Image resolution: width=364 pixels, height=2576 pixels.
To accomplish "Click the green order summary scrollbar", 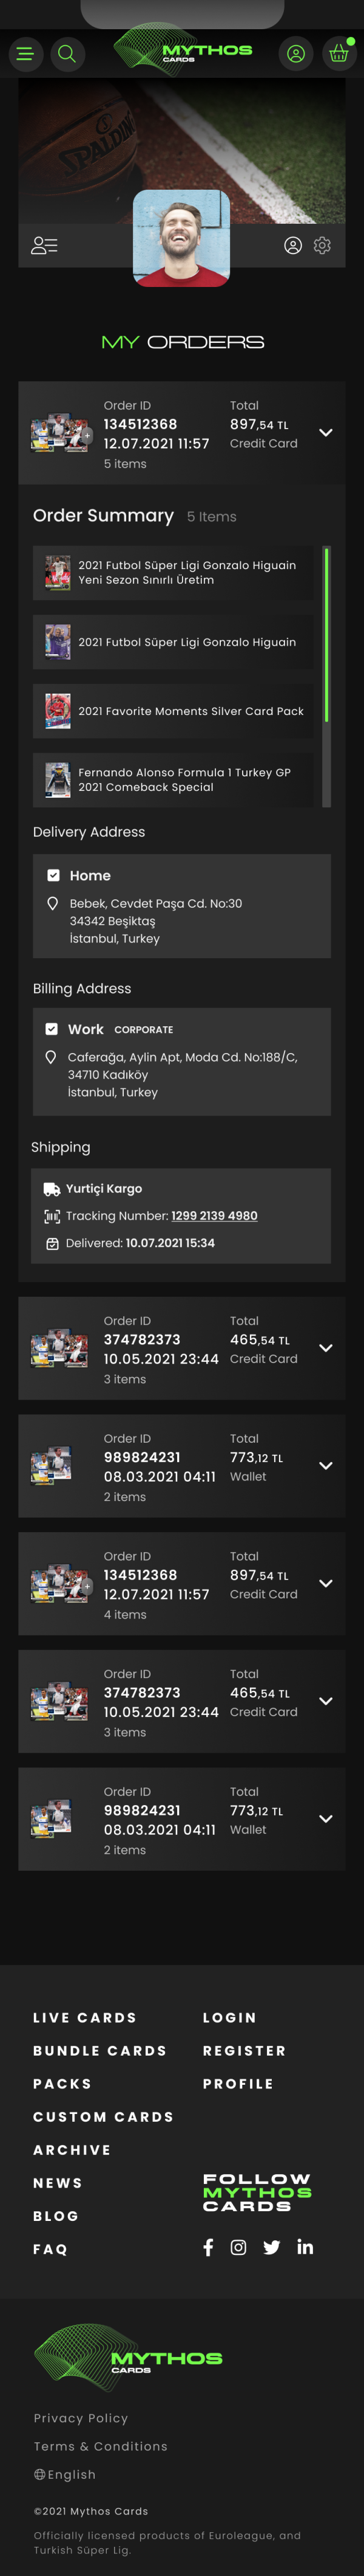I will [x=326, y=634].
